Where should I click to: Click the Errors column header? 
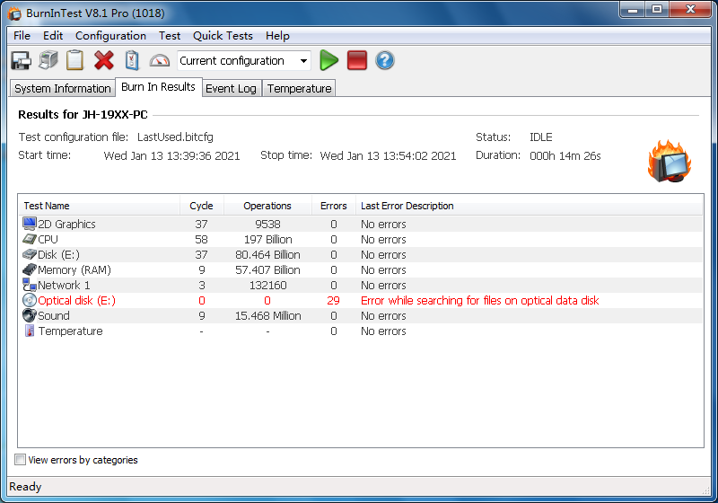(333, 206)
